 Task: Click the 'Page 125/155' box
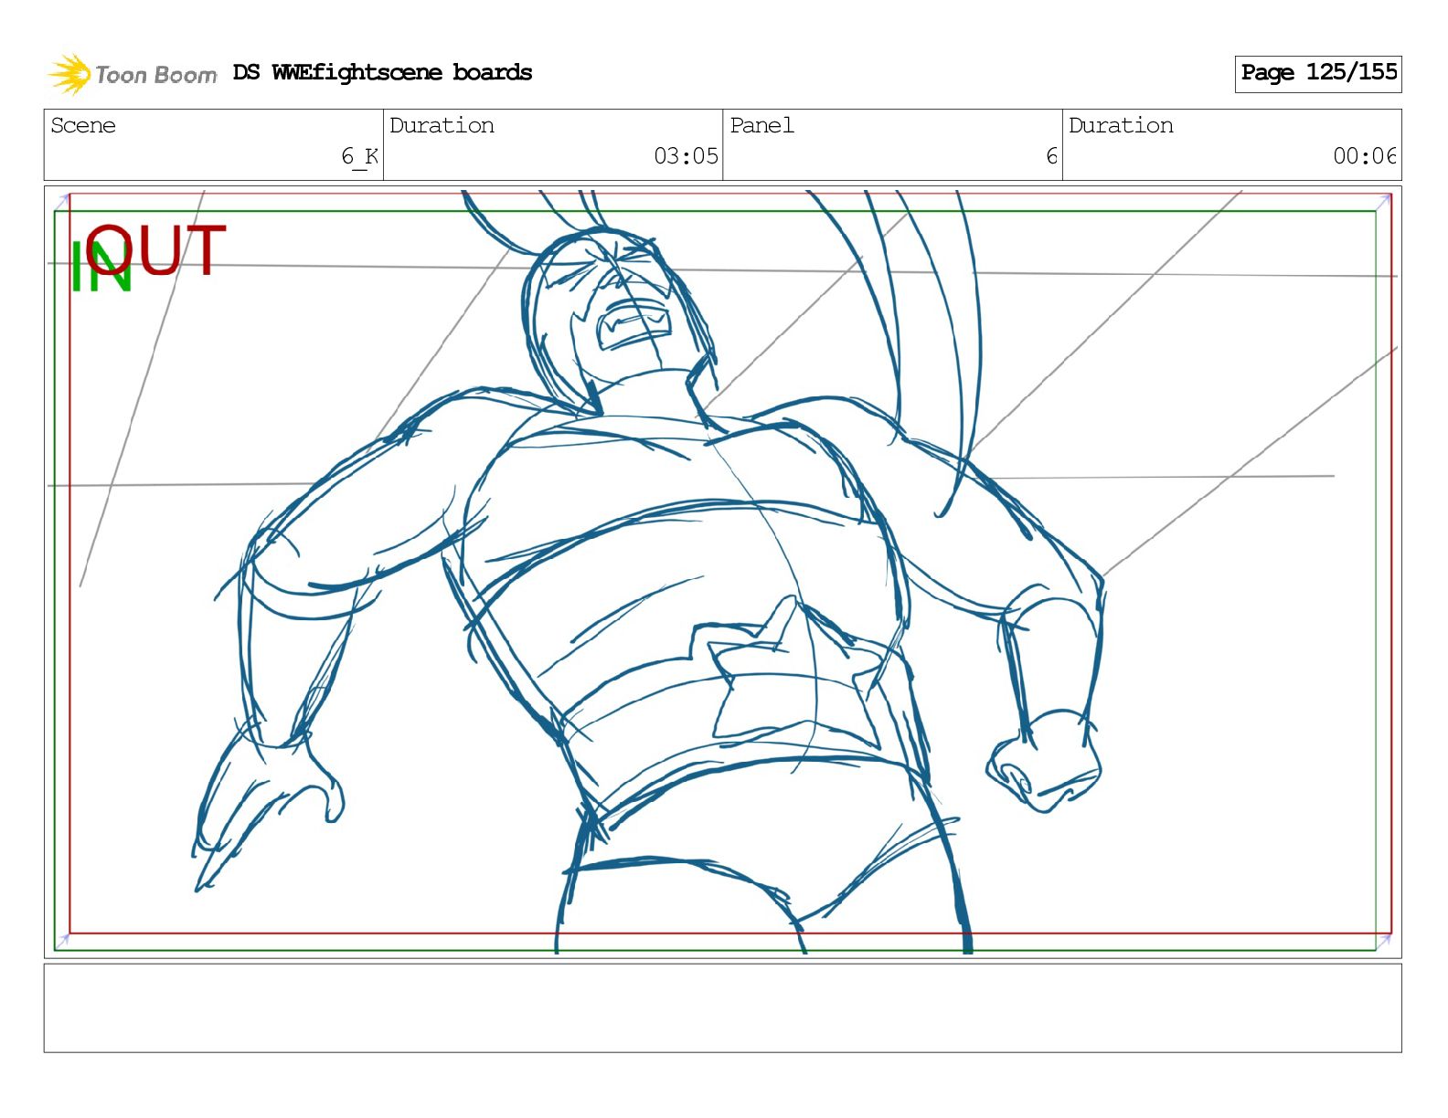click(x=1317, y=73)
